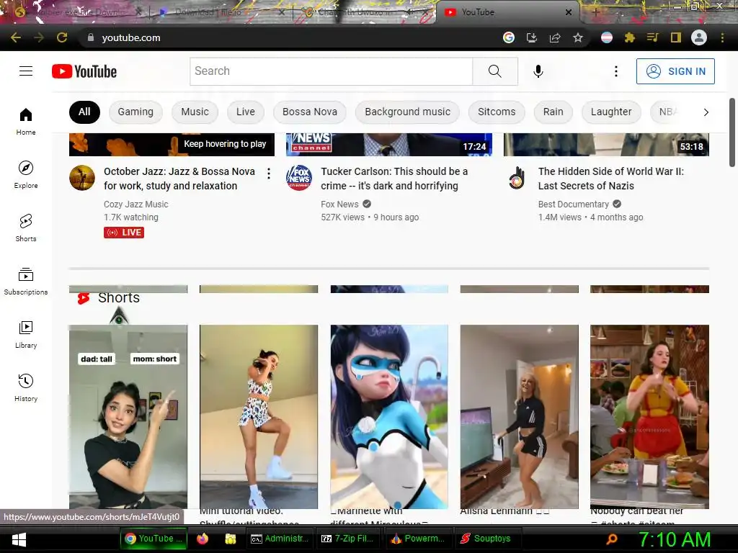
Task: Open the Alisha Lehmann short
Action: tap(519, 417)
